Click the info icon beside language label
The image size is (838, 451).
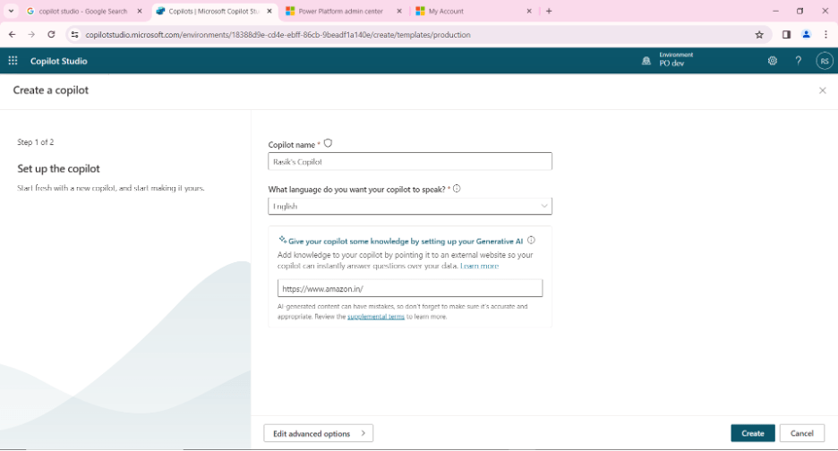tap(457, 189)
